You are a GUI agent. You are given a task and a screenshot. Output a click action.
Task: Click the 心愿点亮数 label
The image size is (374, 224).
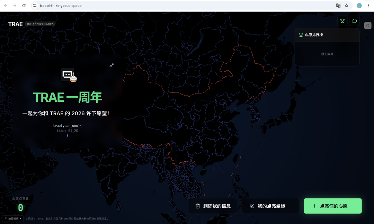coord(20,199)
